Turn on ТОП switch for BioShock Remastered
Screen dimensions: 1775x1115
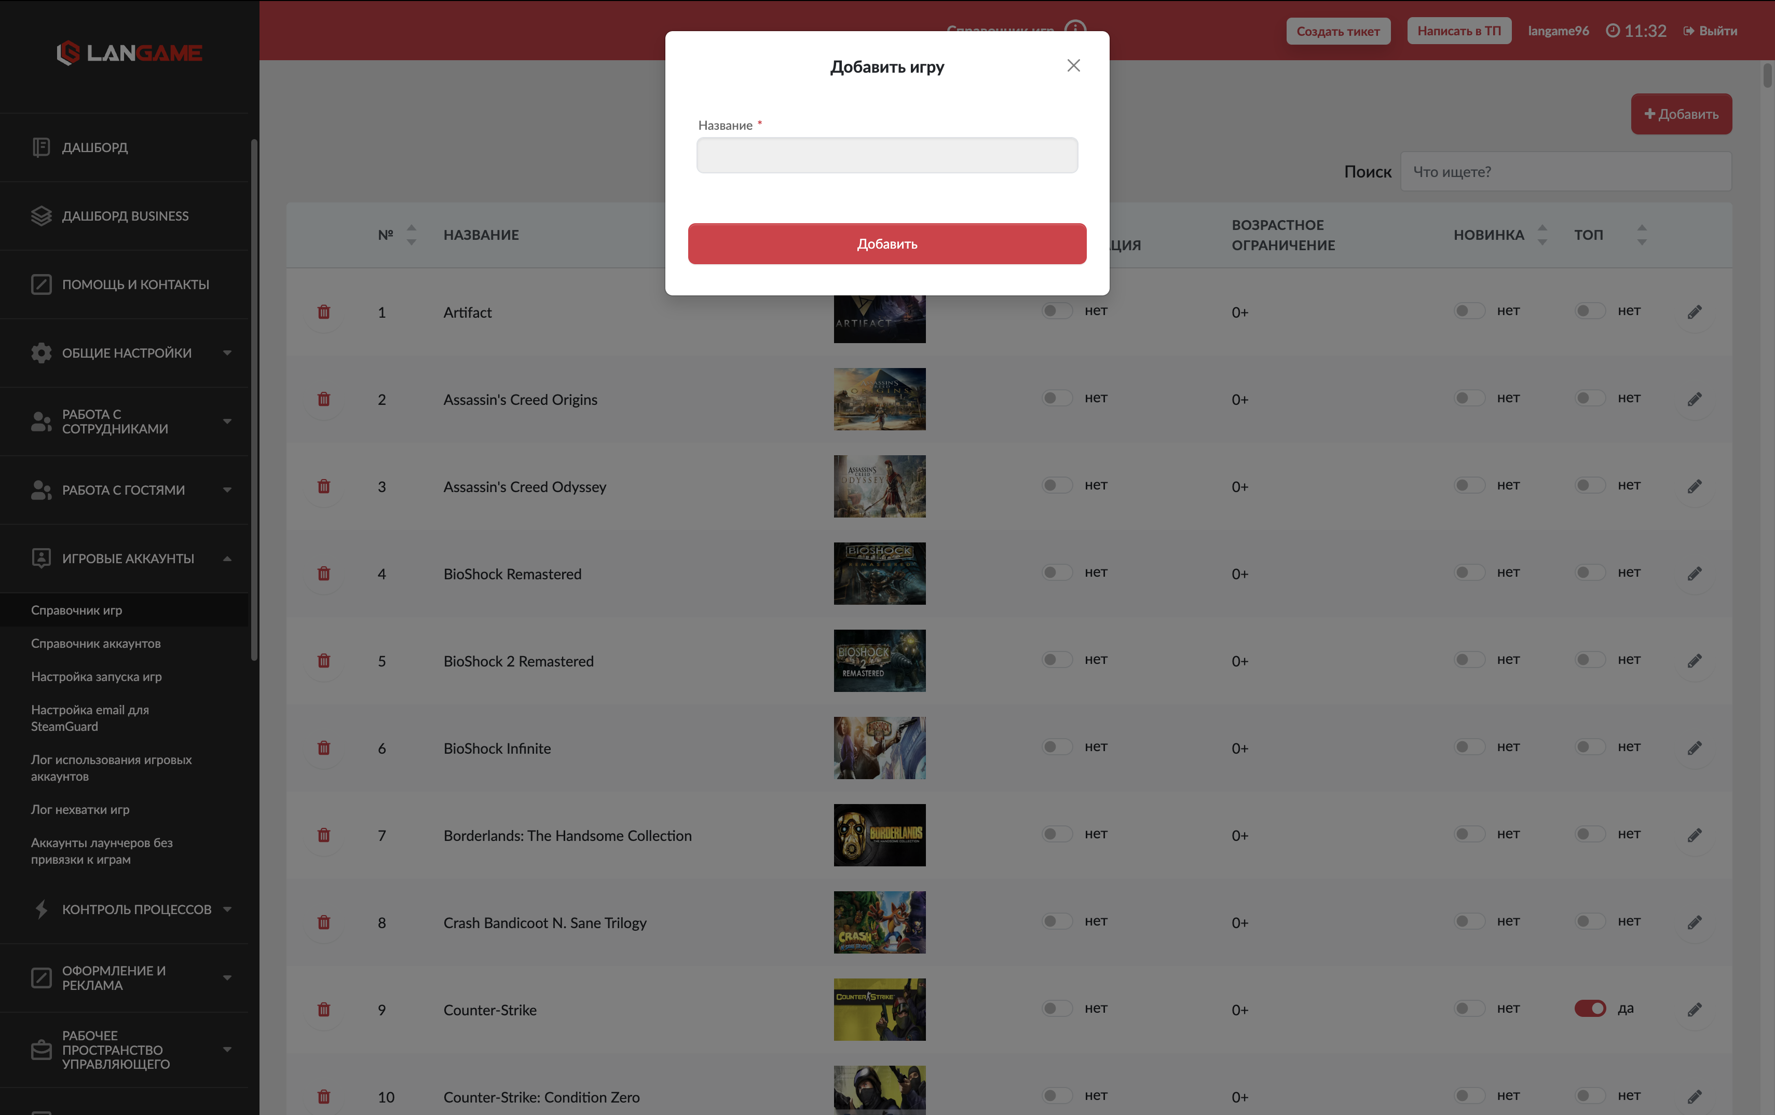1590,572
